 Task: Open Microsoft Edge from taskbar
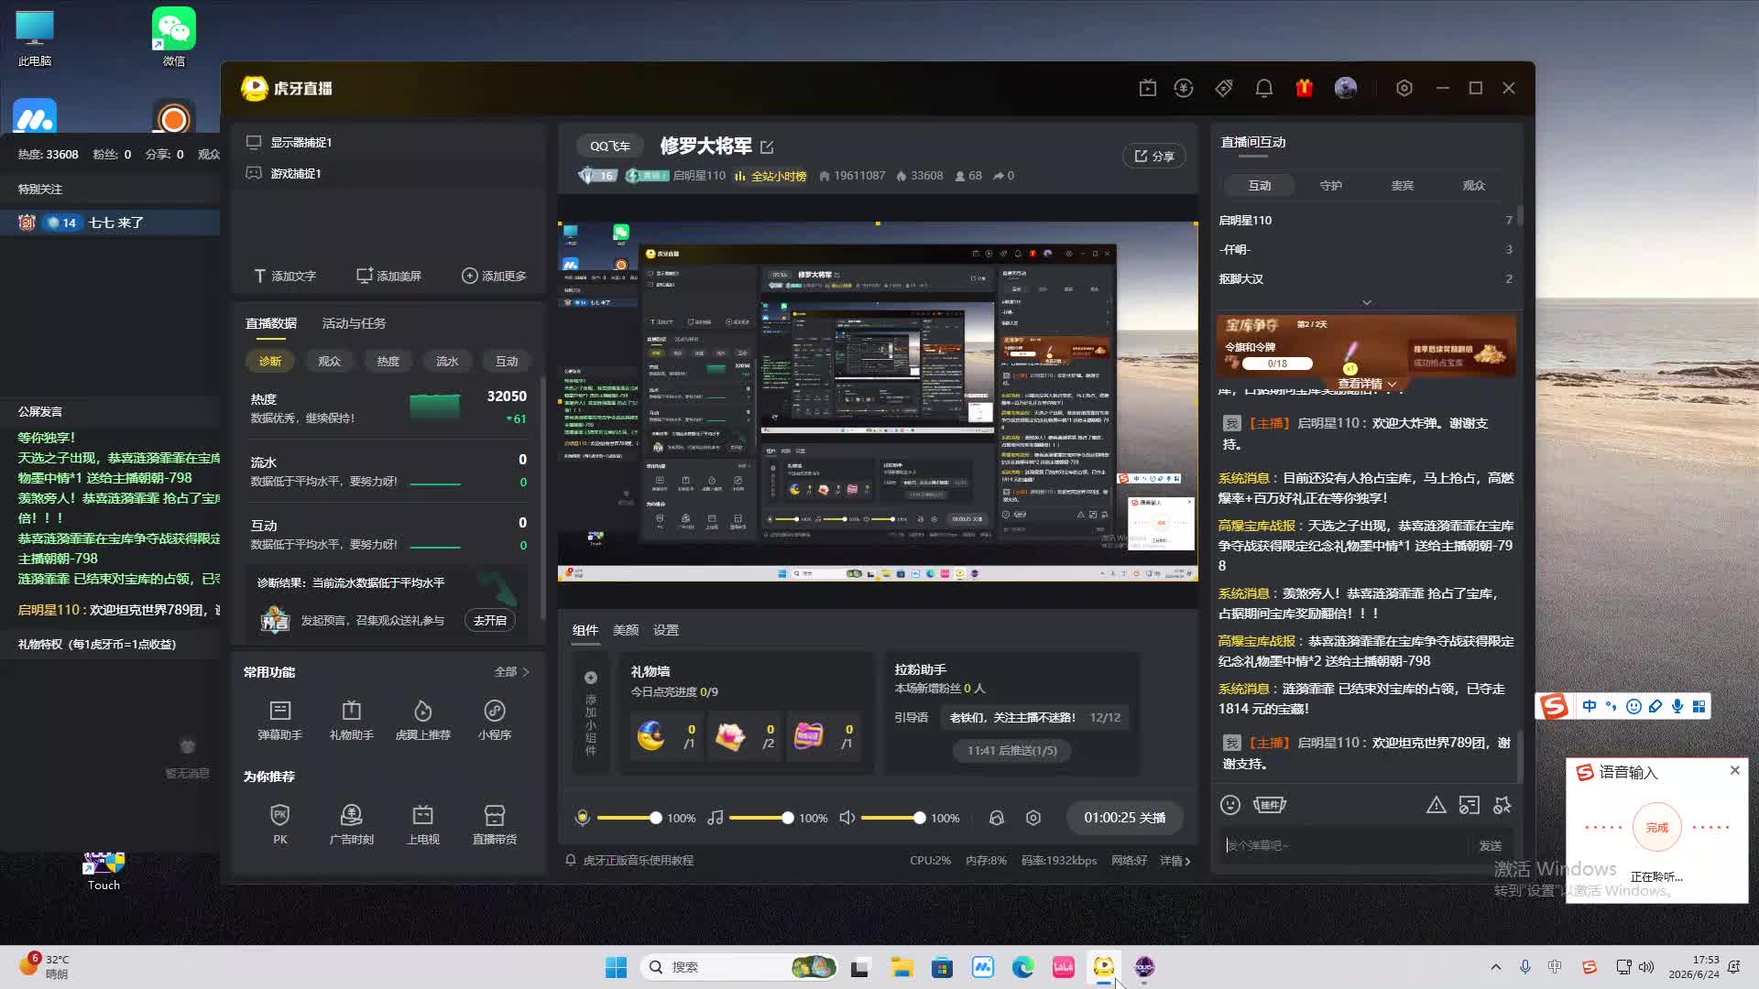(1022, 967)
